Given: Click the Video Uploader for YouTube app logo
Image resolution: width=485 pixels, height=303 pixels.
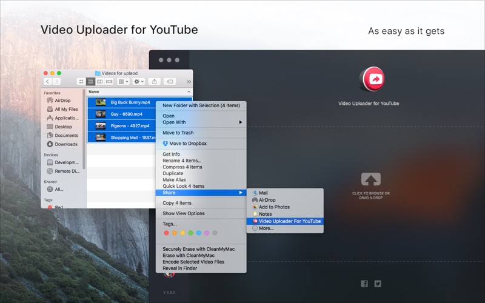Looking at the screenshot, I should (372, 79).
